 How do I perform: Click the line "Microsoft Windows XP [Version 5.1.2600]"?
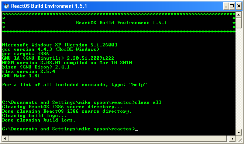point(59,45)
